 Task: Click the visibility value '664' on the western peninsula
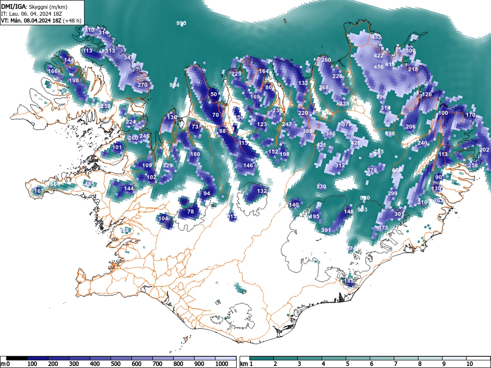(55, 184)
